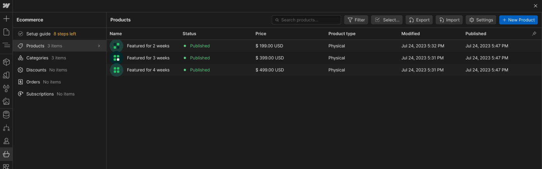Open Discounts section
The image size is (542, 169).
(x=60, y=70)
